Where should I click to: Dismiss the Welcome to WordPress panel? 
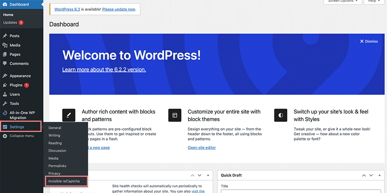pos(368,41)
